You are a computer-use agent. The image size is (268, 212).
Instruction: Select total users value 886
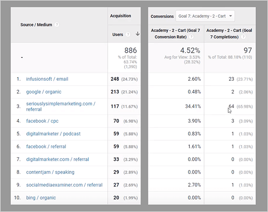130,50
